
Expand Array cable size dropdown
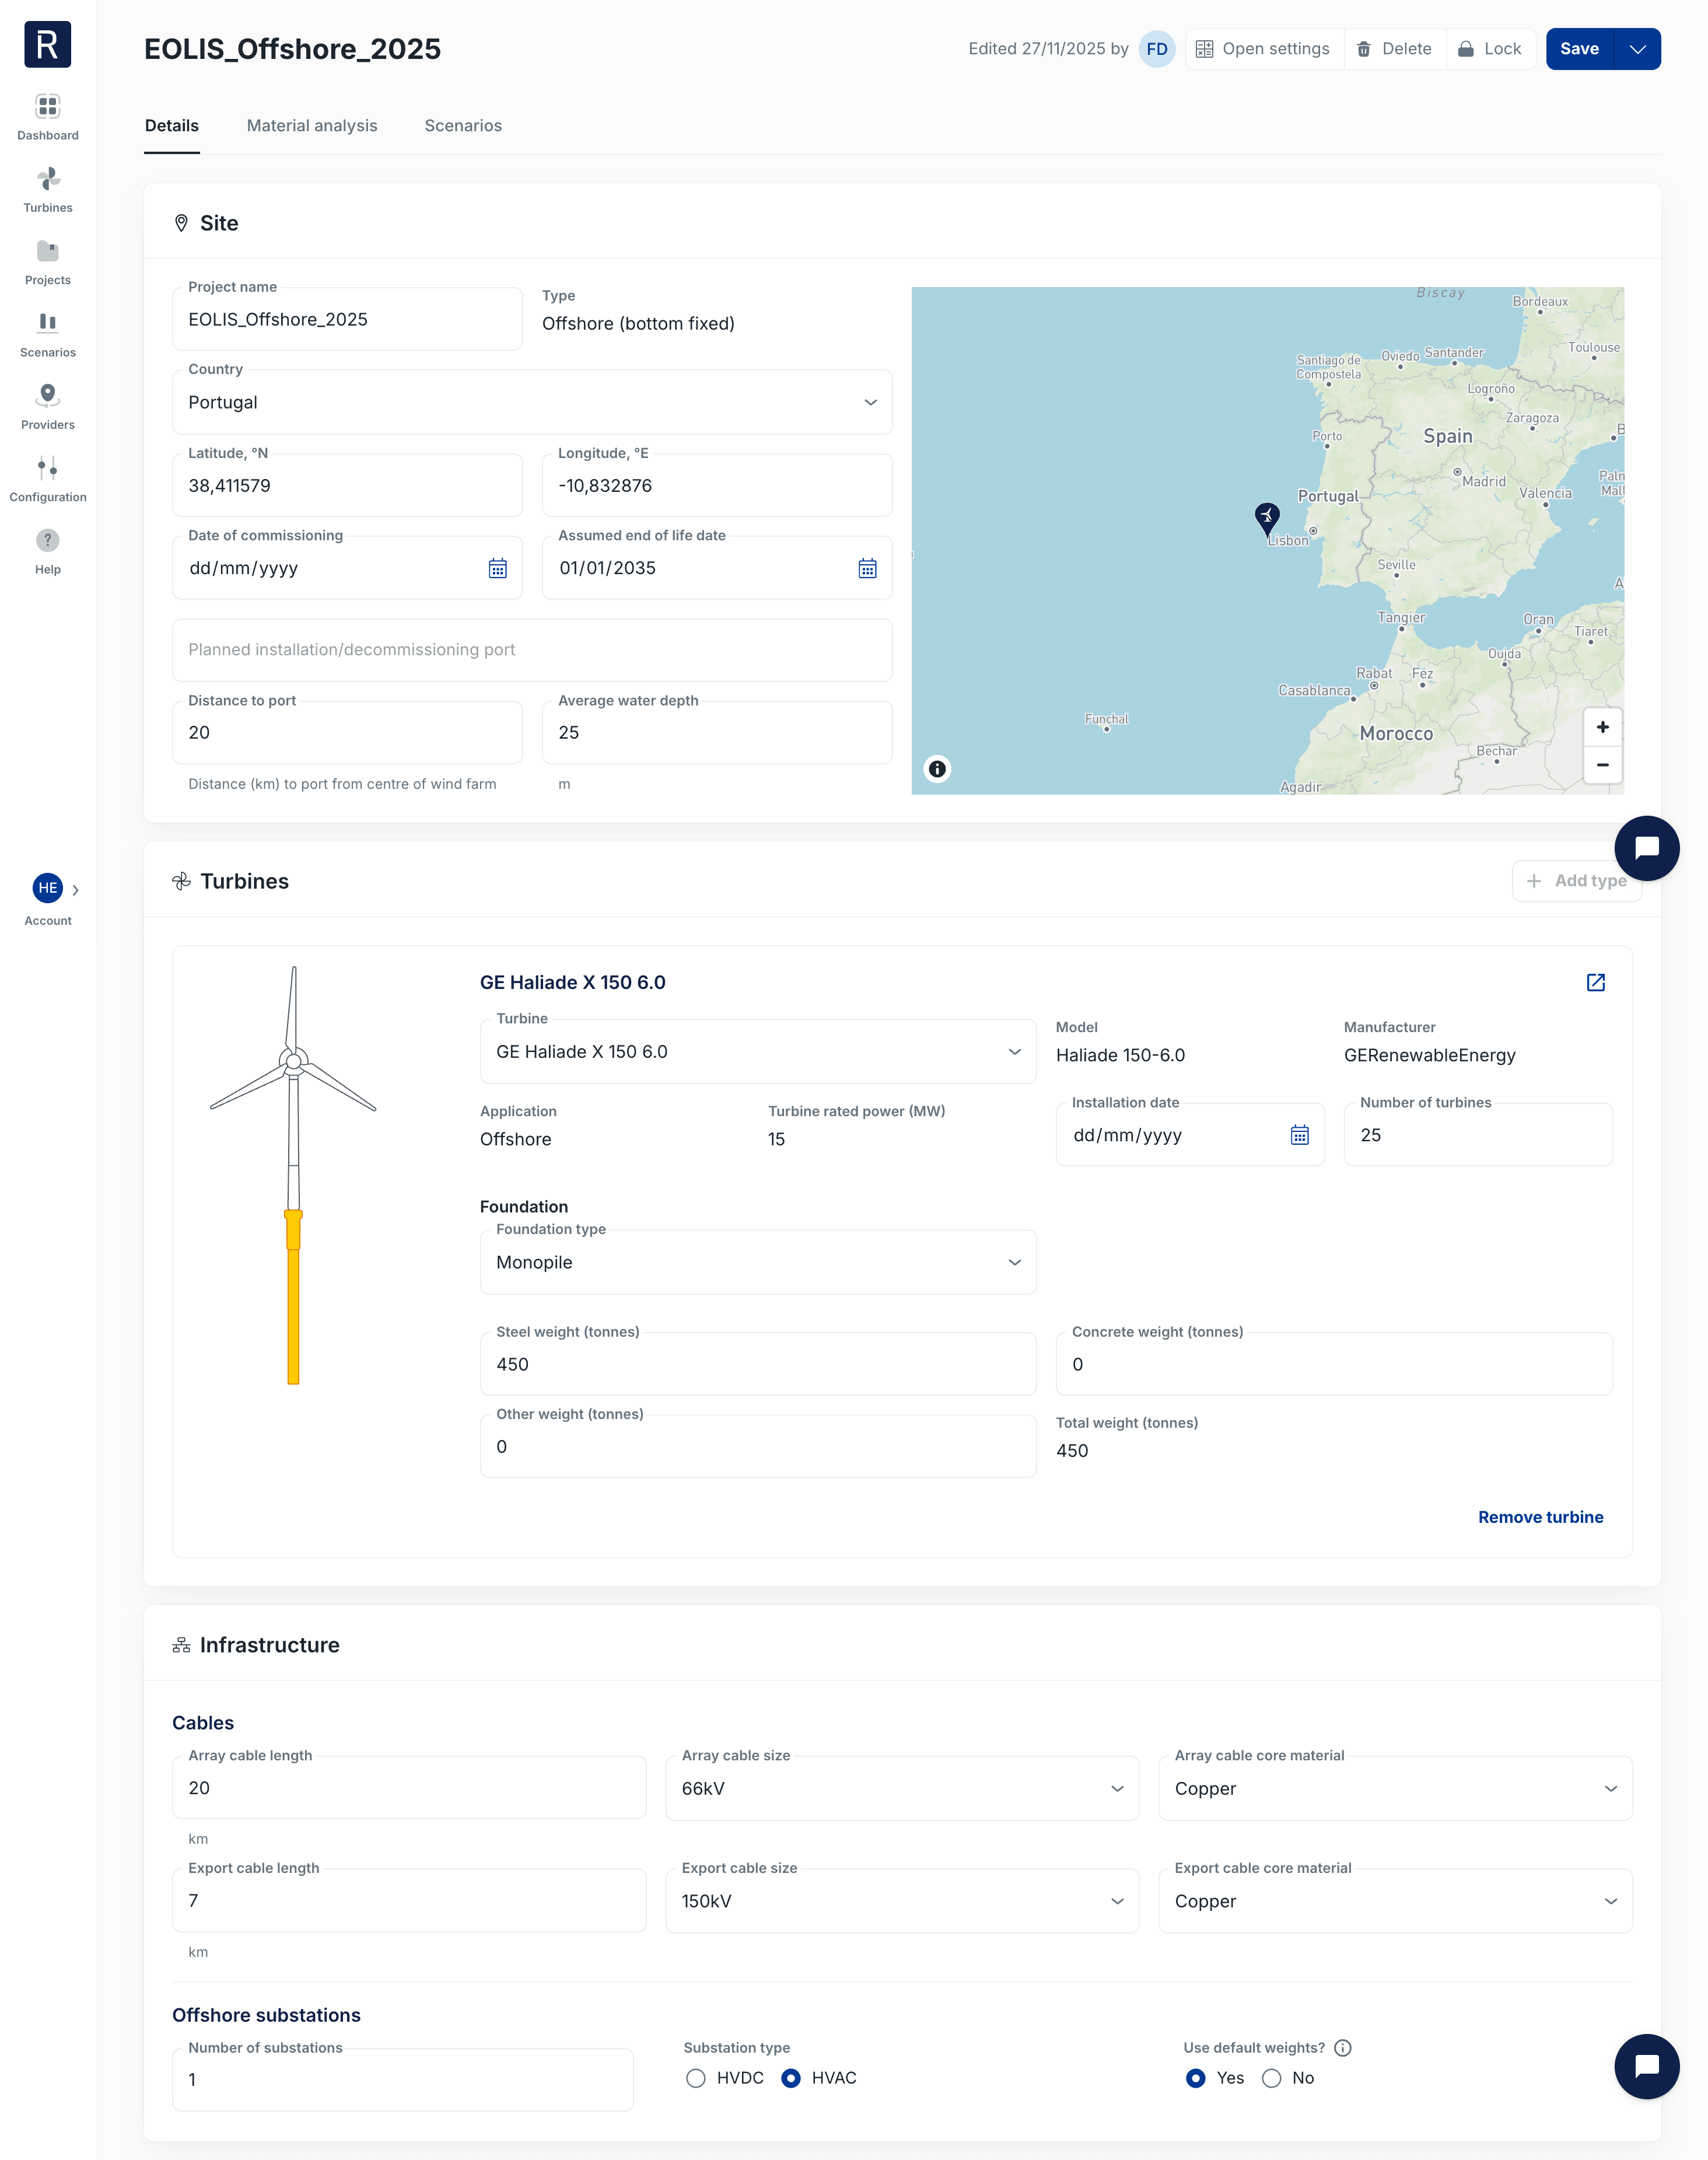point(1117,1788)
